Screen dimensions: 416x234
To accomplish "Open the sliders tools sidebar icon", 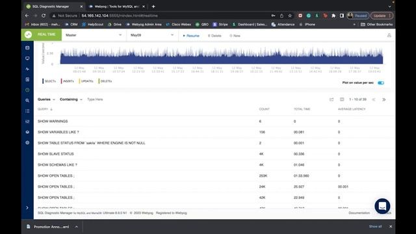I will (x=27, y=122).
